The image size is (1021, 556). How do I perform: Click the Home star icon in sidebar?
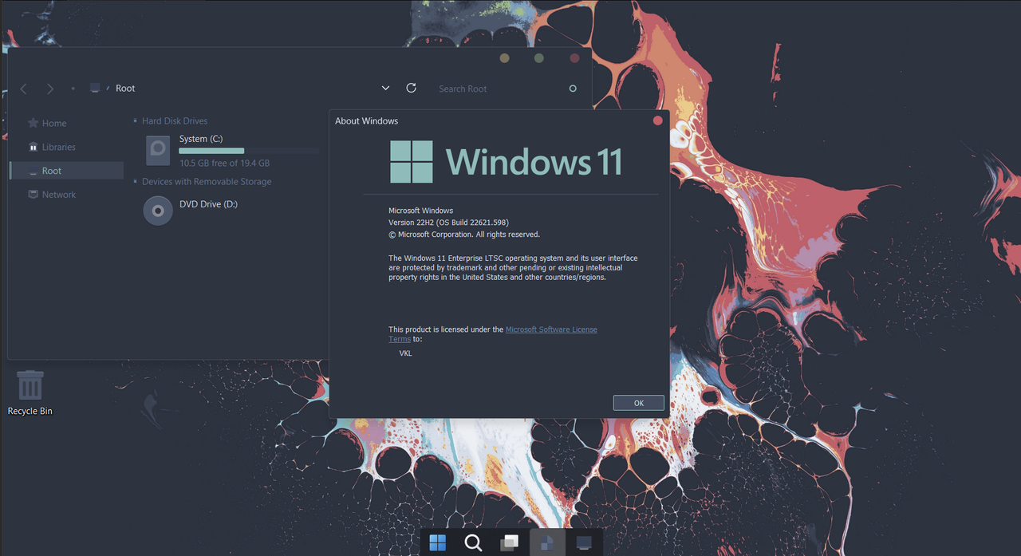(x=33, y=123)
